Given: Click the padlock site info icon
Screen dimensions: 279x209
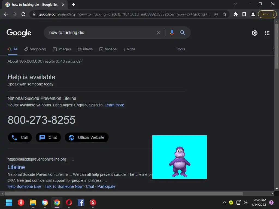Looking at the screenshot, I should coord(34,14).
